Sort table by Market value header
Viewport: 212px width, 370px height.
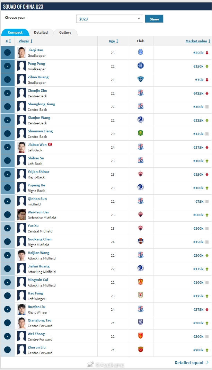198,41
